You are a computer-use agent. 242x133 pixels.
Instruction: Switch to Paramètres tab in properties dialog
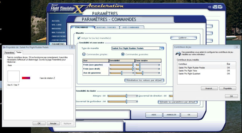[x=9, y=53]
